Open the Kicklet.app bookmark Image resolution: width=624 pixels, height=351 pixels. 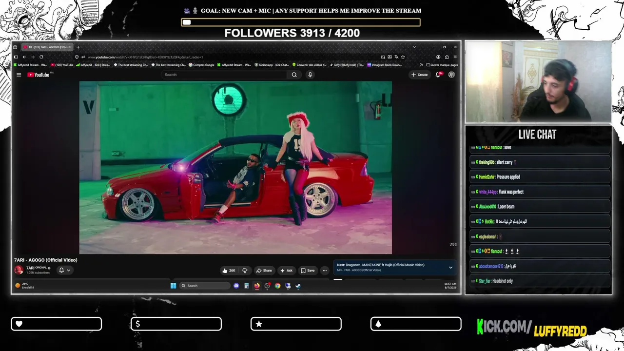click(272, 65)
